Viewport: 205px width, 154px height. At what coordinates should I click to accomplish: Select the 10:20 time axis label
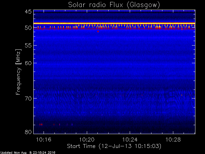tap(87, 140)
